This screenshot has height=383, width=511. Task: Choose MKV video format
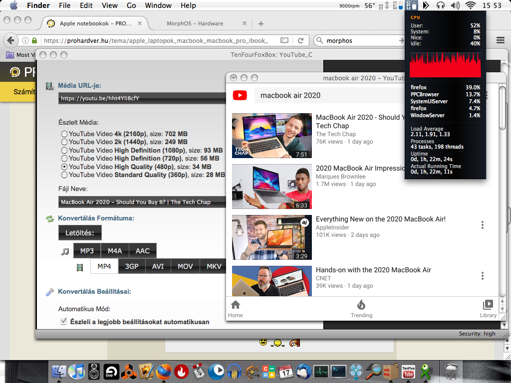[213, 266]
